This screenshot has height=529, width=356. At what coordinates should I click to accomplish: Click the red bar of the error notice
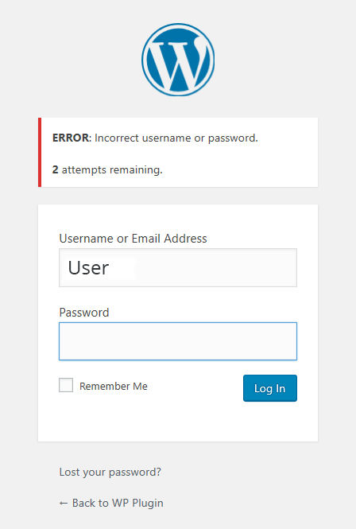[40, 152]
